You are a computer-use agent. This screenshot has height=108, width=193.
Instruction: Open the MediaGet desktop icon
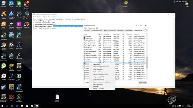[19, 35]
